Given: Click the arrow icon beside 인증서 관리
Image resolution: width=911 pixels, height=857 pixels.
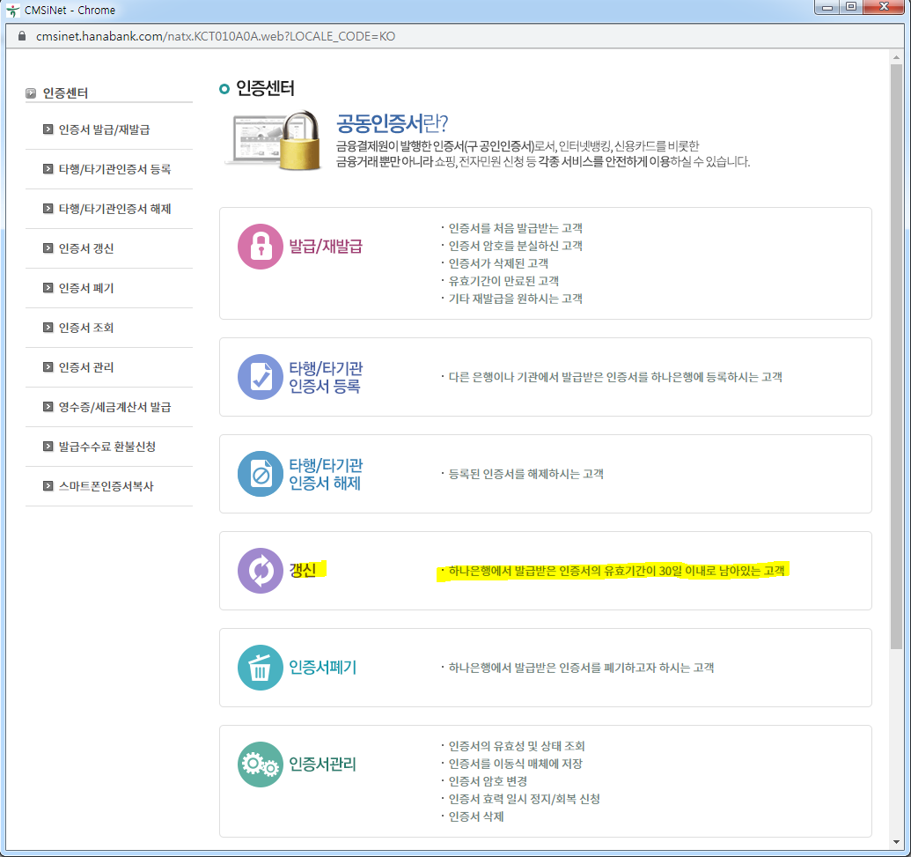Looking at the screenshot, I should (x=48, y=367).
